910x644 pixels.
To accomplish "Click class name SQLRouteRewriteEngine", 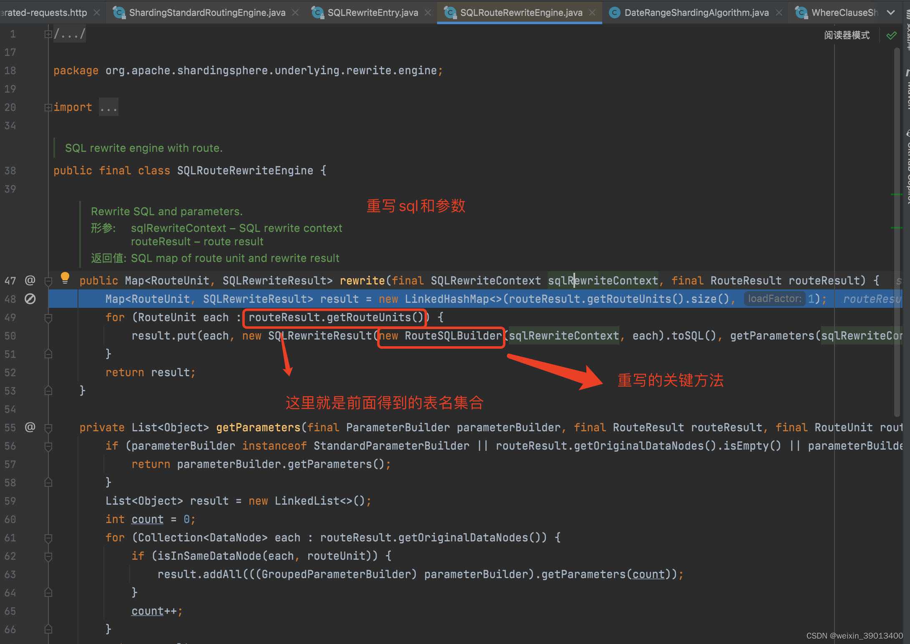I will (245, 171).
